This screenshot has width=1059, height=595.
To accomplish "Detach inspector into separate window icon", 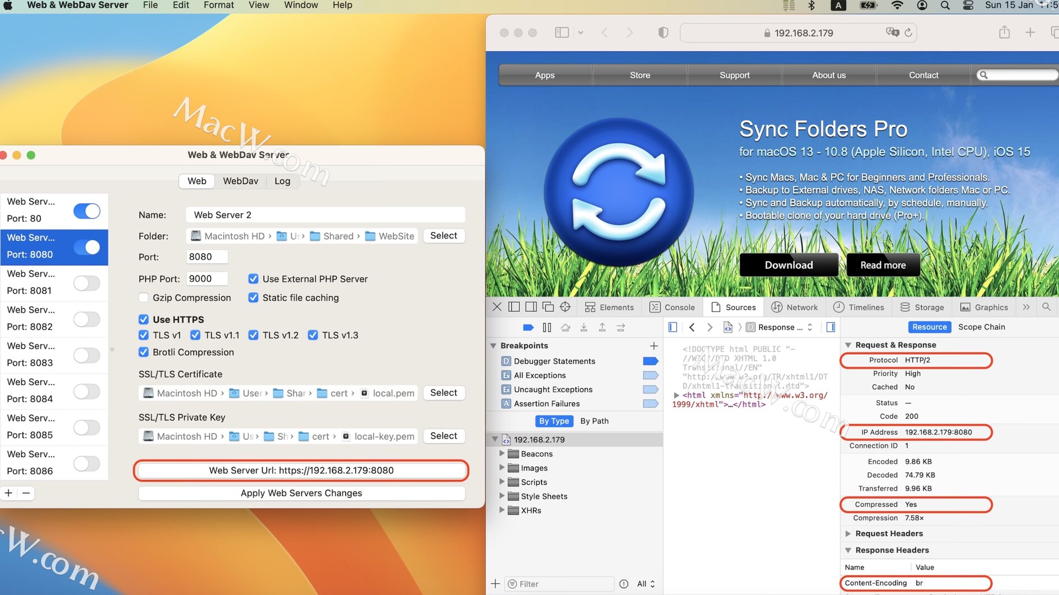I will point(548,307).
